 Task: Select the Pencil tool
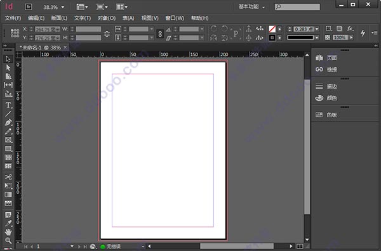click(x=8, y=131)
